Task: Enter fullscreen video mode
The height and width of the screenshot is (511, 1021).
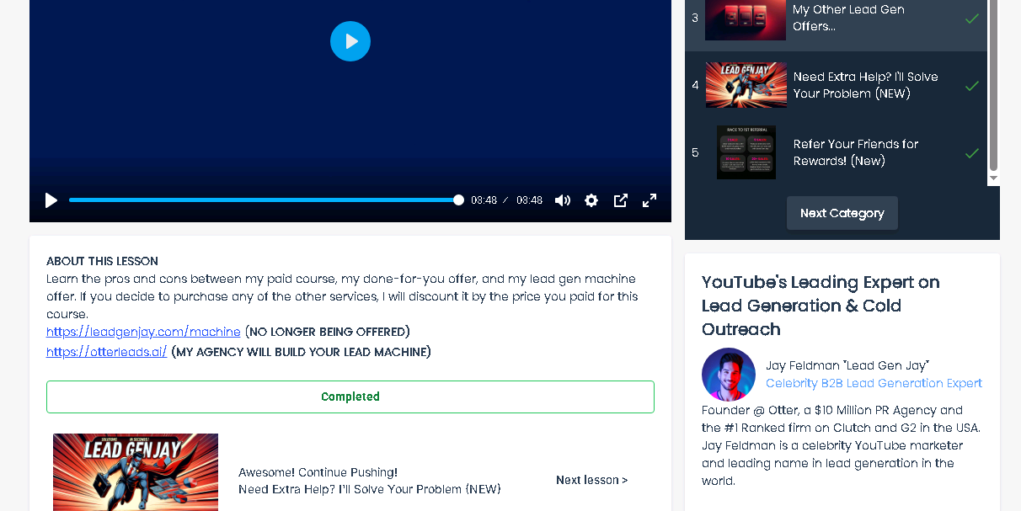Action: click(649, 200)
